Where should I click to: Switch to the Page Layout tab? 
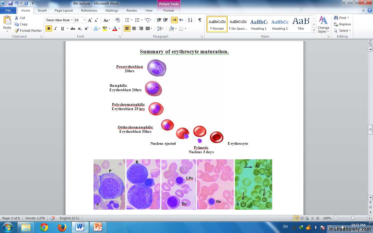[64, 10]
